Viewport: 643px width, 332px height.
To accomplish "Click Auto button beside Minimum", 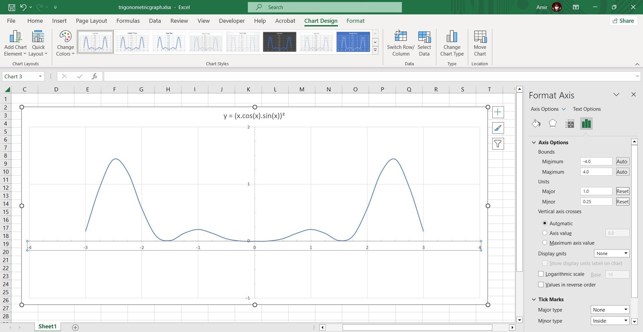I will pos(622,162).
